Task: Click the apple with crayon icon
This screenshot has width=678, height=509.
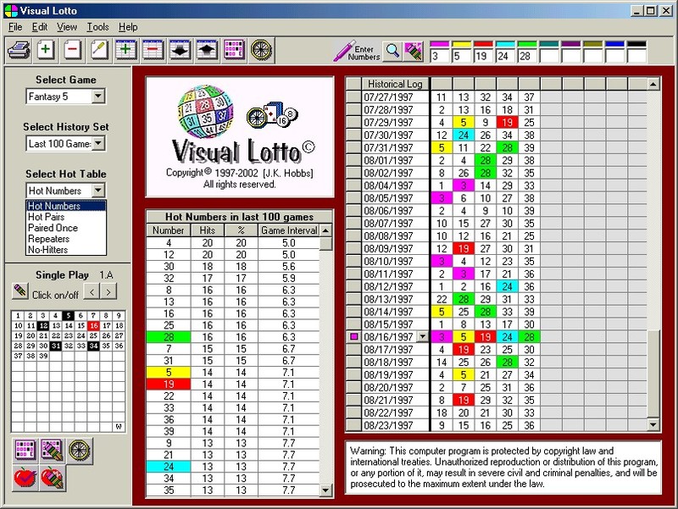Action: pos(52,478)
